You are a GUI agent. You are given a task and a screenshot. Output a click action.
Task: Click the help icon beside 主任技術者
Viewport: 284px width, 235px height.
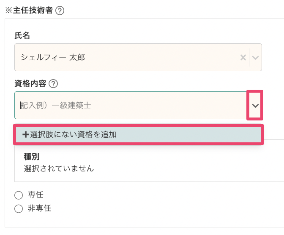pyautogui.click(x=60, y=11)
